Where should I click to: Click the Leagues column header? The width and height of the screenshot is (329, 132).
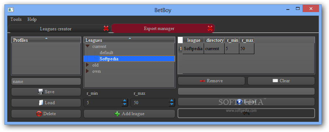129,40
